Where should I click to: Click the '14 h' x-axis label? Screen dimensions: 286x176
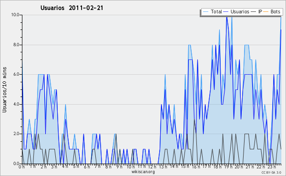click(x=174, y=166)
